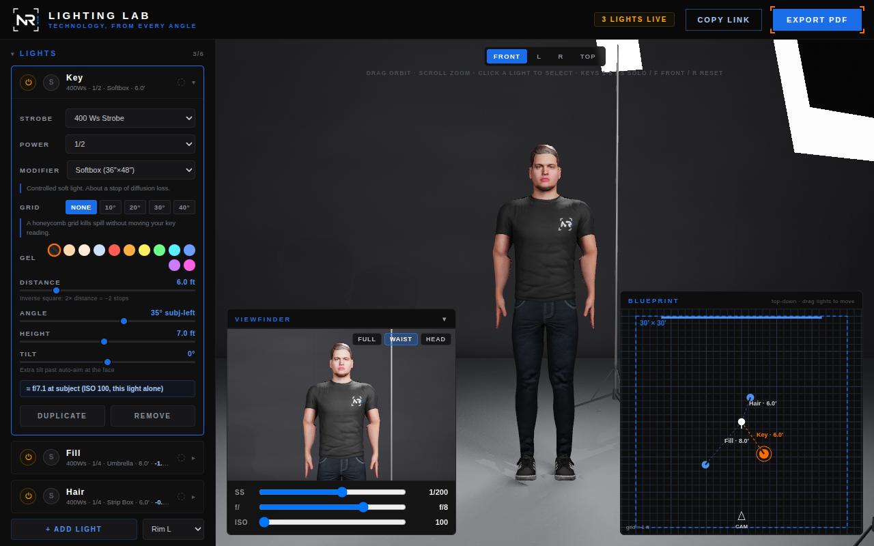This screenshot has height=546, width=874.
Task: Set grid to 20°
Action: click(135, 207)
